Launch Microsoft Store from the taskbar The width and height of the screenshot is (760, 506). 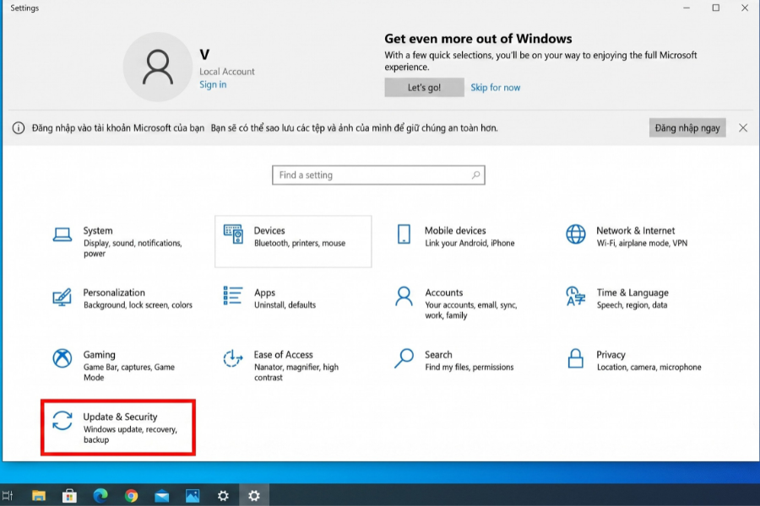pos(69,495)
